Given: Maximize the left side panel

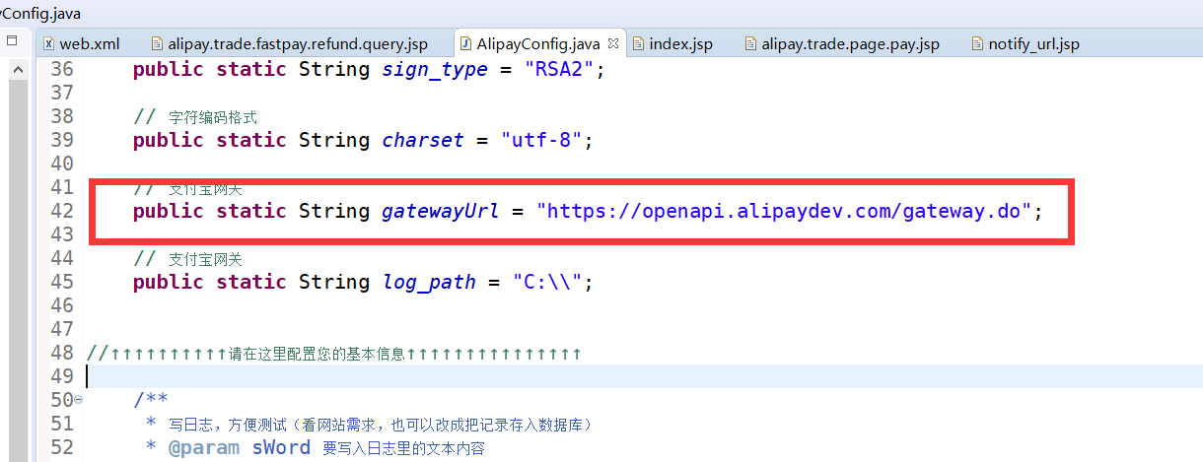Looking at the screenshot, I should coord(12,41).
